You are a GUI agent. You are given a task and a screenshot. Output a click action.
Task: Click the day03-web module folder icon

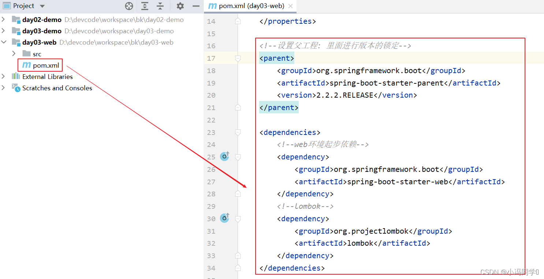[16, 42]
